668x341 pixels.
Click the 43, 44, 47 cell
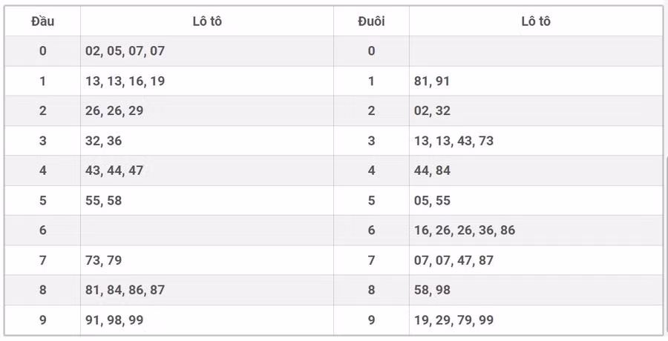(114, 170)
